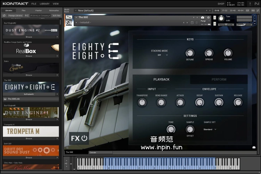261x174 pixels.
Task: Open the Console tab at the bottom
Action: [x=101, y=152]
